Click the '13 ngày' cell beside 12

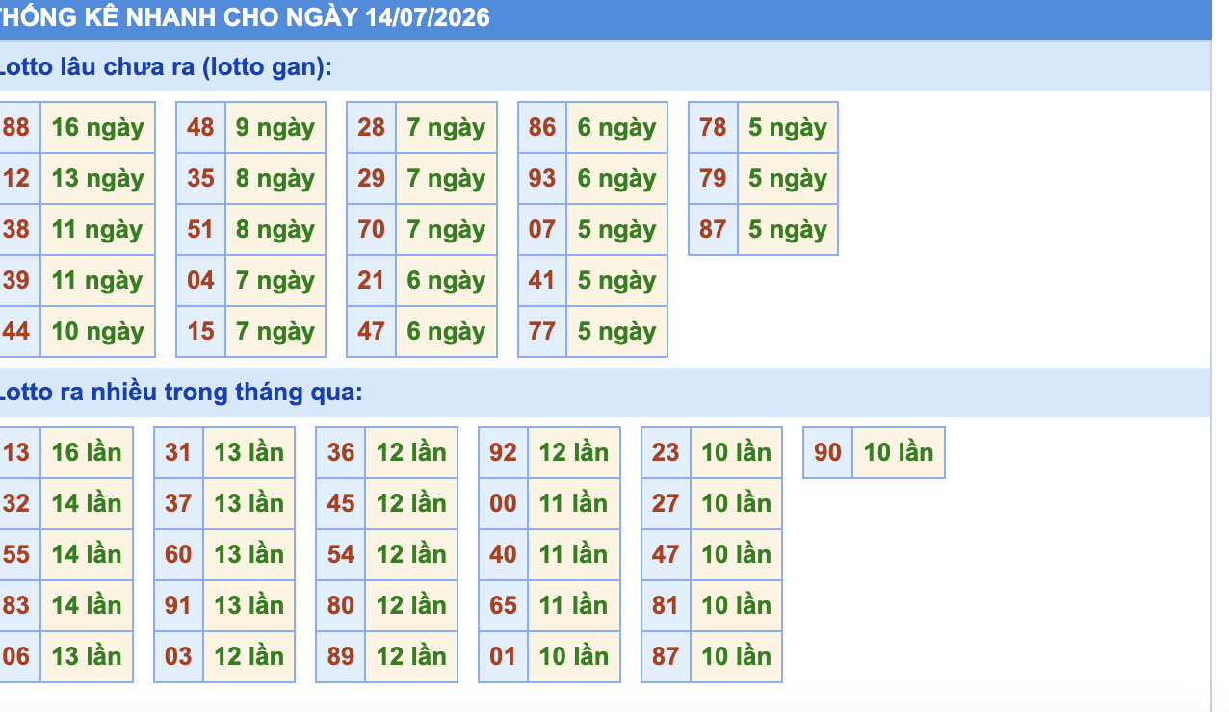pyautogui.click(x=98, y=178)
